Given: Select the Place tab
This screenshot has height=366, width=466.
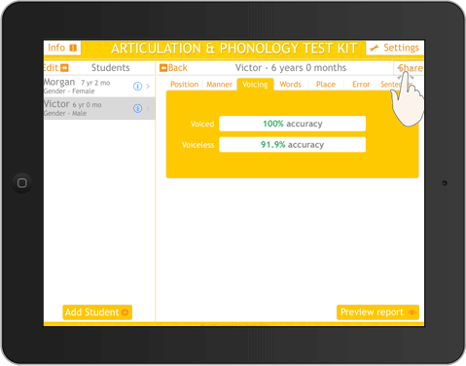Looking at the screenshot, I should coord(326,85).
